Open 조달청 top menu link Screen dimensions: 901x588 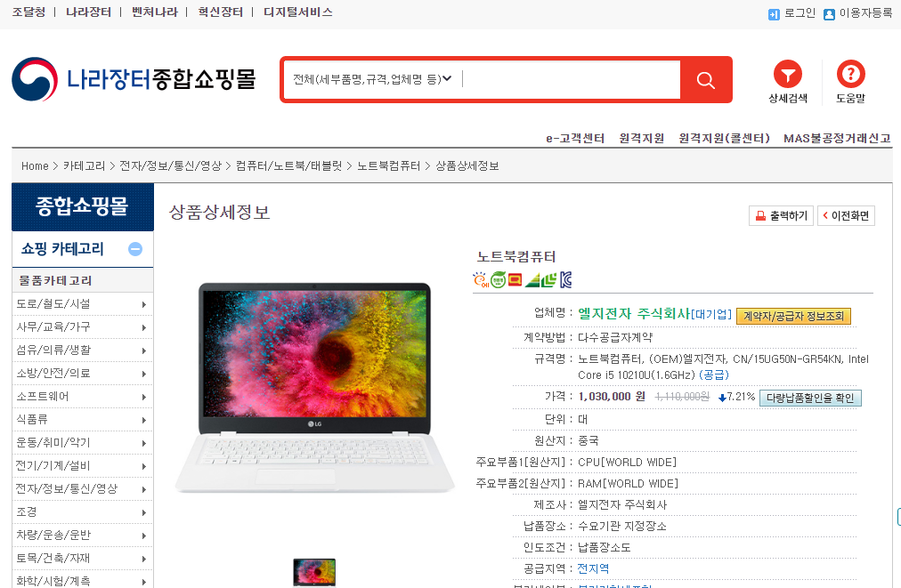click(x=28, y=12)
